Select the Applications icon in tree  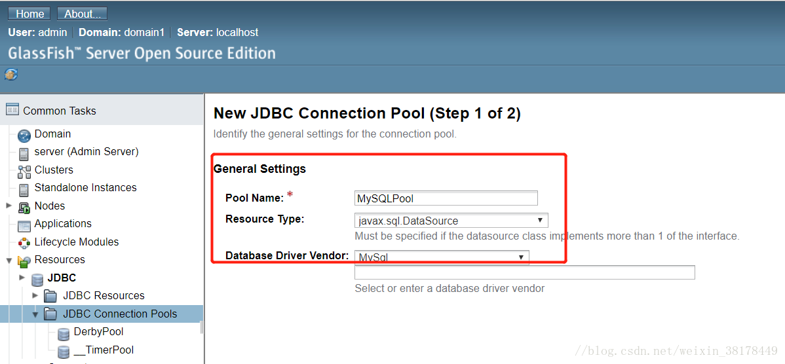click(24, 225)
